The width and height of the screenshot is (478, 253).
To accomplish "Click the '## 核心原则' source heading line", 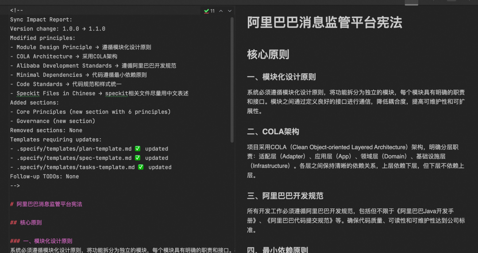I will pyautogui.click(x=26, y=223).
